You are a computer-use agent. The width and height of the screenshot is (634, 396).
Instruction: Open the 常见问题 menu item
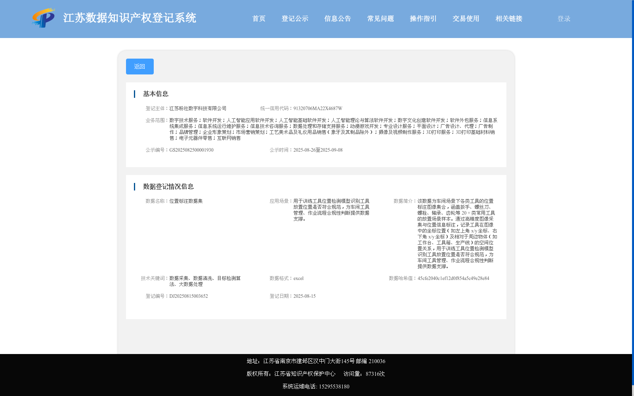click(380, 19)
